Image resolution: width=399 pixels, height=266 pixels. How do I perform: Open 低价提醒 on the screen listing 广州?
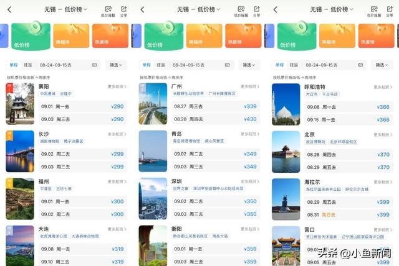tap(241, 11)
